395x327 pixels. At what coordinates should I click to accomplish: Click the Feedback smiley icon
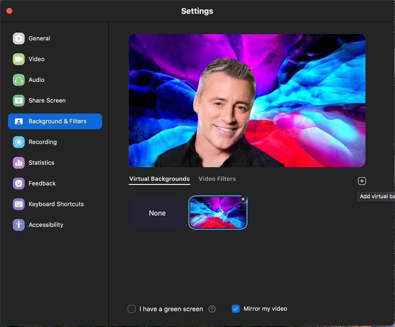[19, 183]
